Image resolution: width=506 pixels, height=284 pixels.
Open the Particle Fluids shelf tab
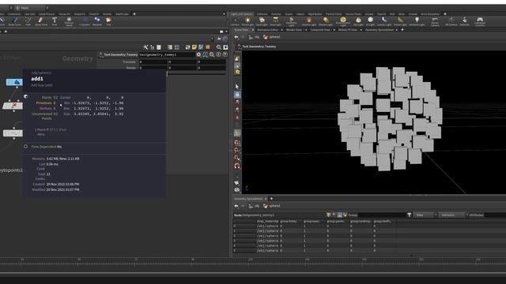click(334, 14)
